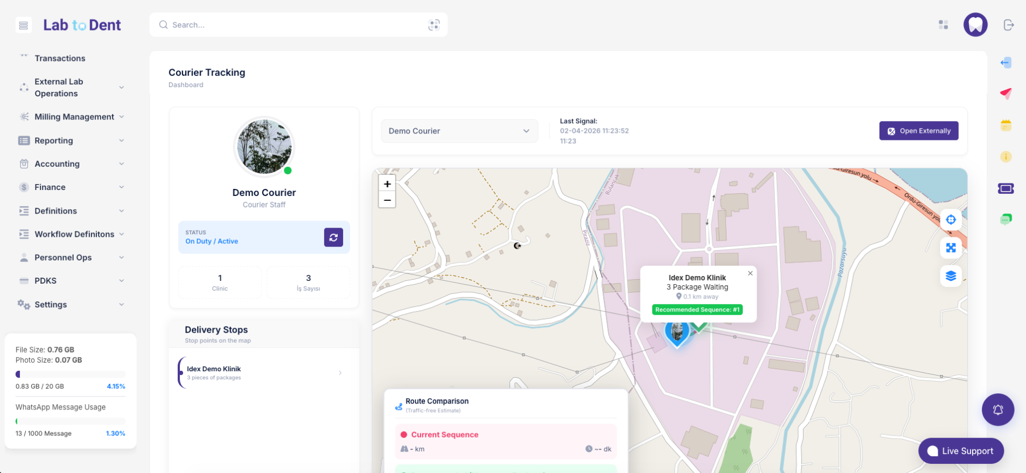Toggle fullscreen map view
Screen dimensions: 1026x473
coord(951,248)
